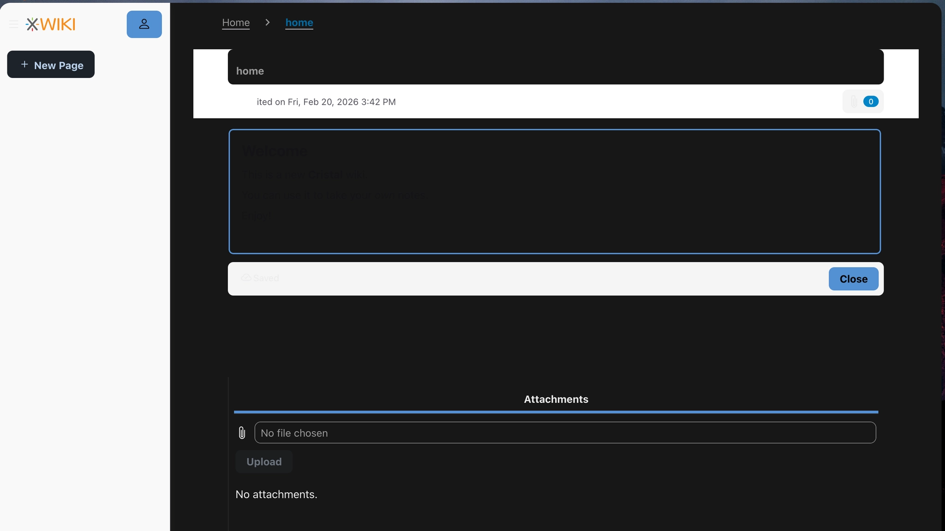Click the breadcrumb chevron separator

click(x=267, y=22)
